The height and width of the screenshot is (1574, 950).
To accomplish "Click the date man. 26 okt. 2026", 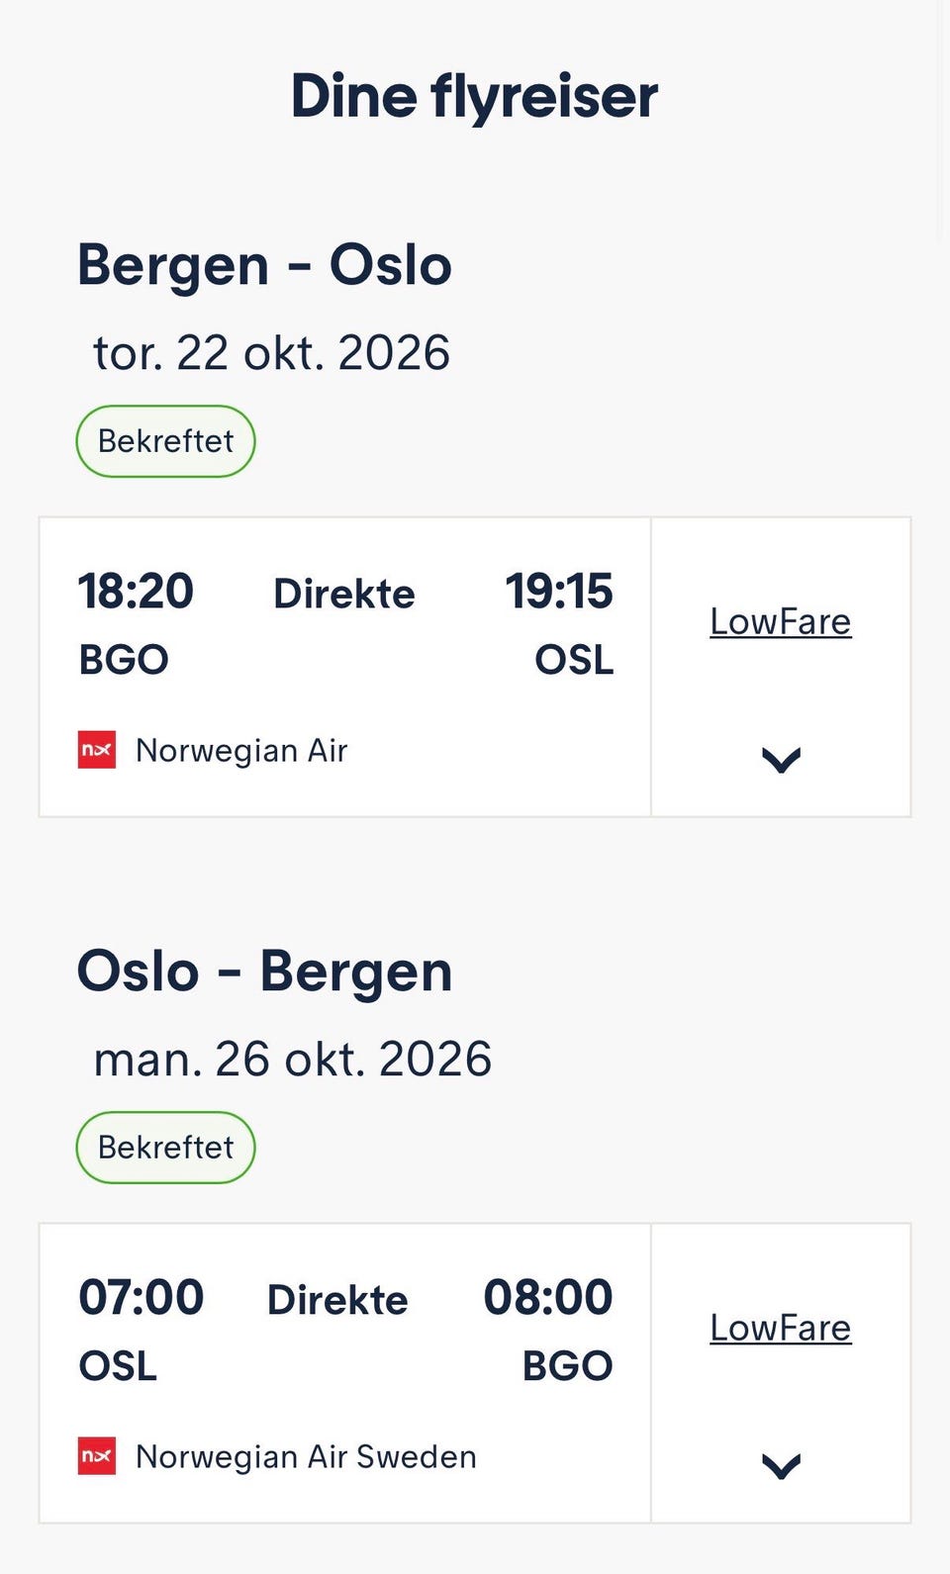I will (x=292, y=1060).
